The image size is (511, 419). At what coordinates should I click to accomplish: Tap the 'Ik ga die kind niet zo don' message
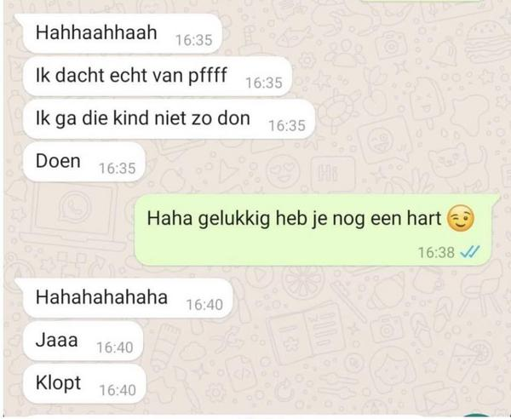pos(169,119)
